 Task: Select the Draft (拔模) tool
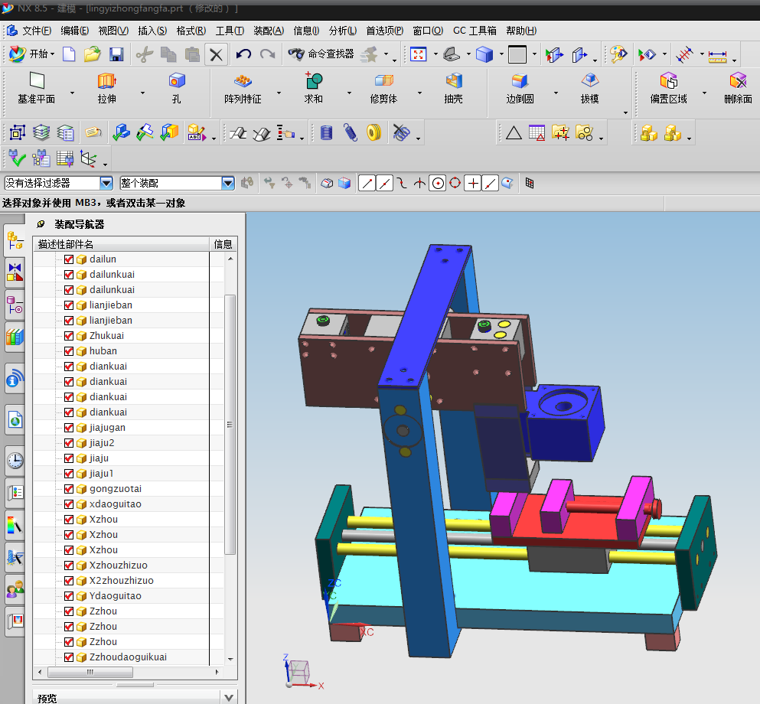[590, 88]
